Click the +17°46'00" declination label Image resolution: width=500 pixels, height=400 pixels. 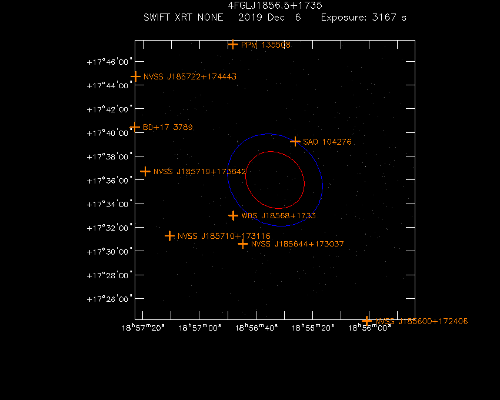coord(109,62)
